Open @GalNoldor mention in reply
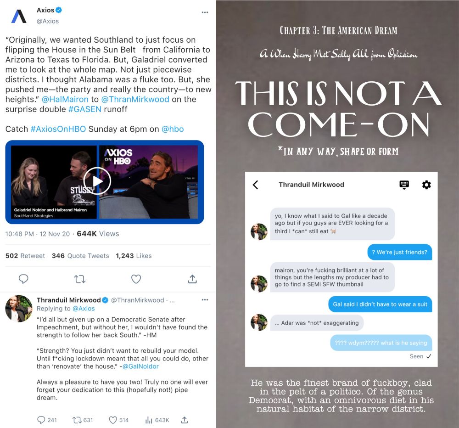 pyautogui.click(x=140, y=366)
